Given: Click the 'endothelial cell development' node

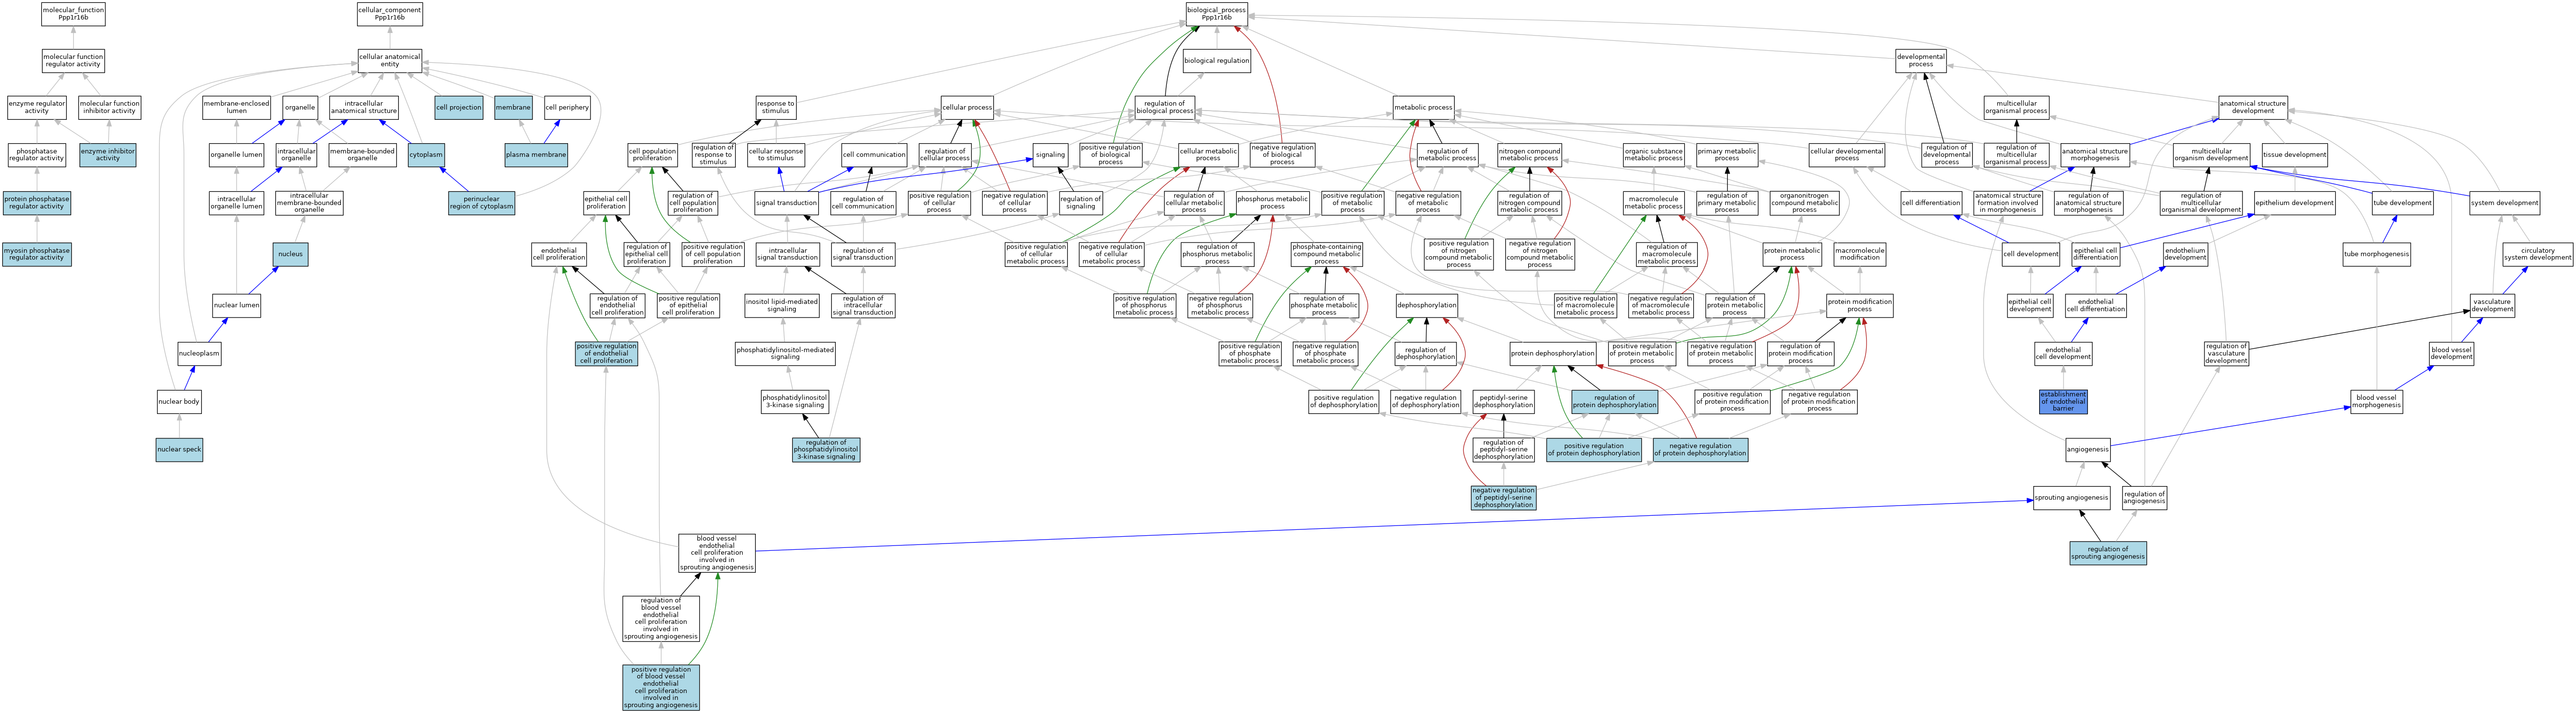Looking at the screenshot, I should [2063, 354].
